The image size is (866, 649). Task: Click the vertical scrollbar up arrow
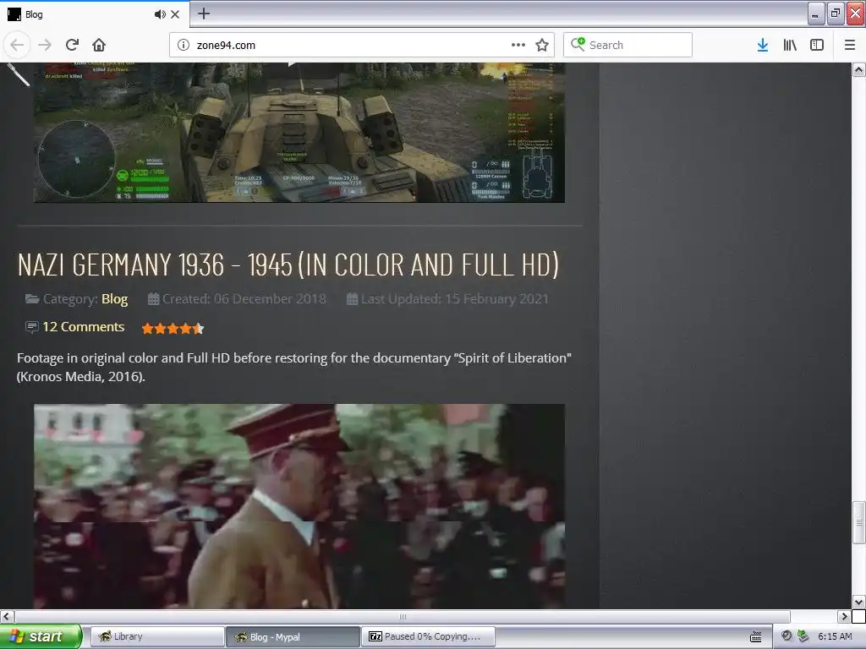858,69
